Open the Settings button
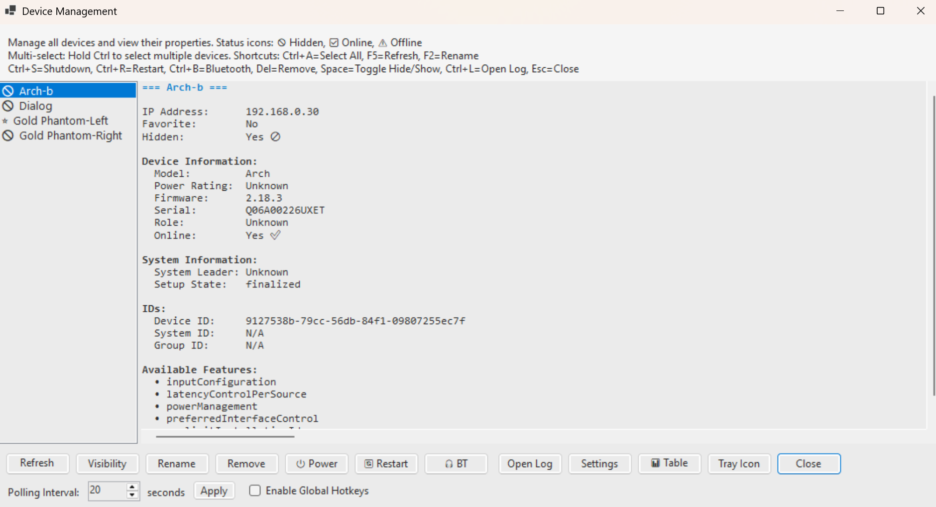Screen dimensions: 936x507 coord(599,464)
